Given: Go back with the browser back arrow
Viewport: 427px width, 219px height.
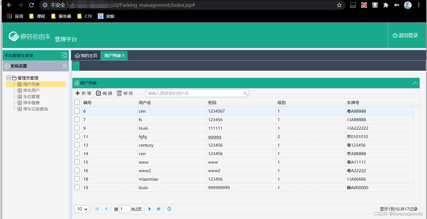Looking at the screenshot, I should tap(9, 5).
